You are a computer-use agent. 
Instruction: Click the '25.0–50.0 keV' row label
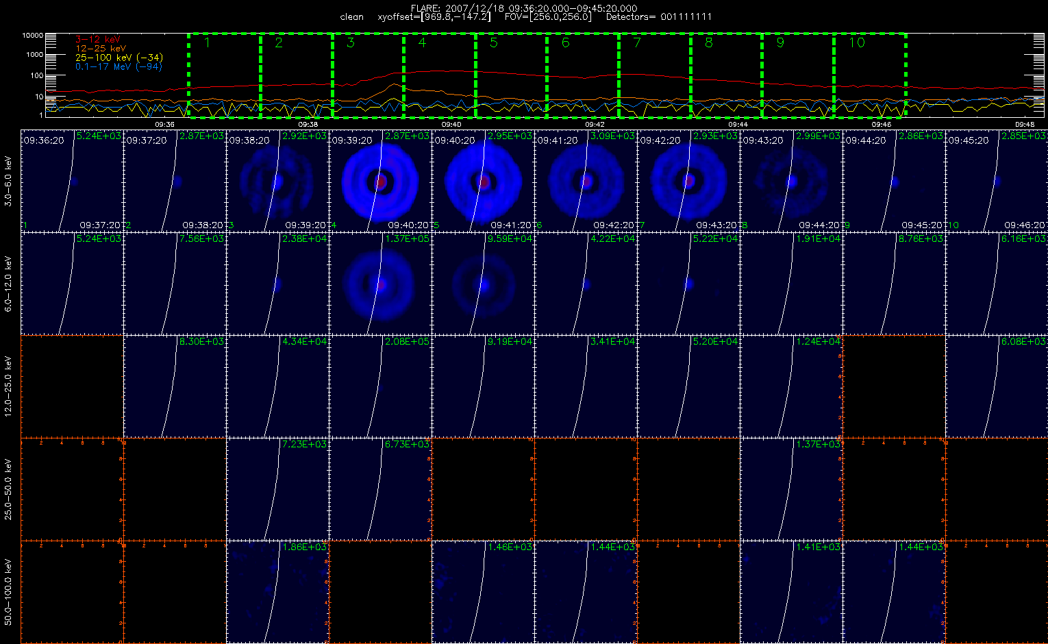[x=8, y=489]
